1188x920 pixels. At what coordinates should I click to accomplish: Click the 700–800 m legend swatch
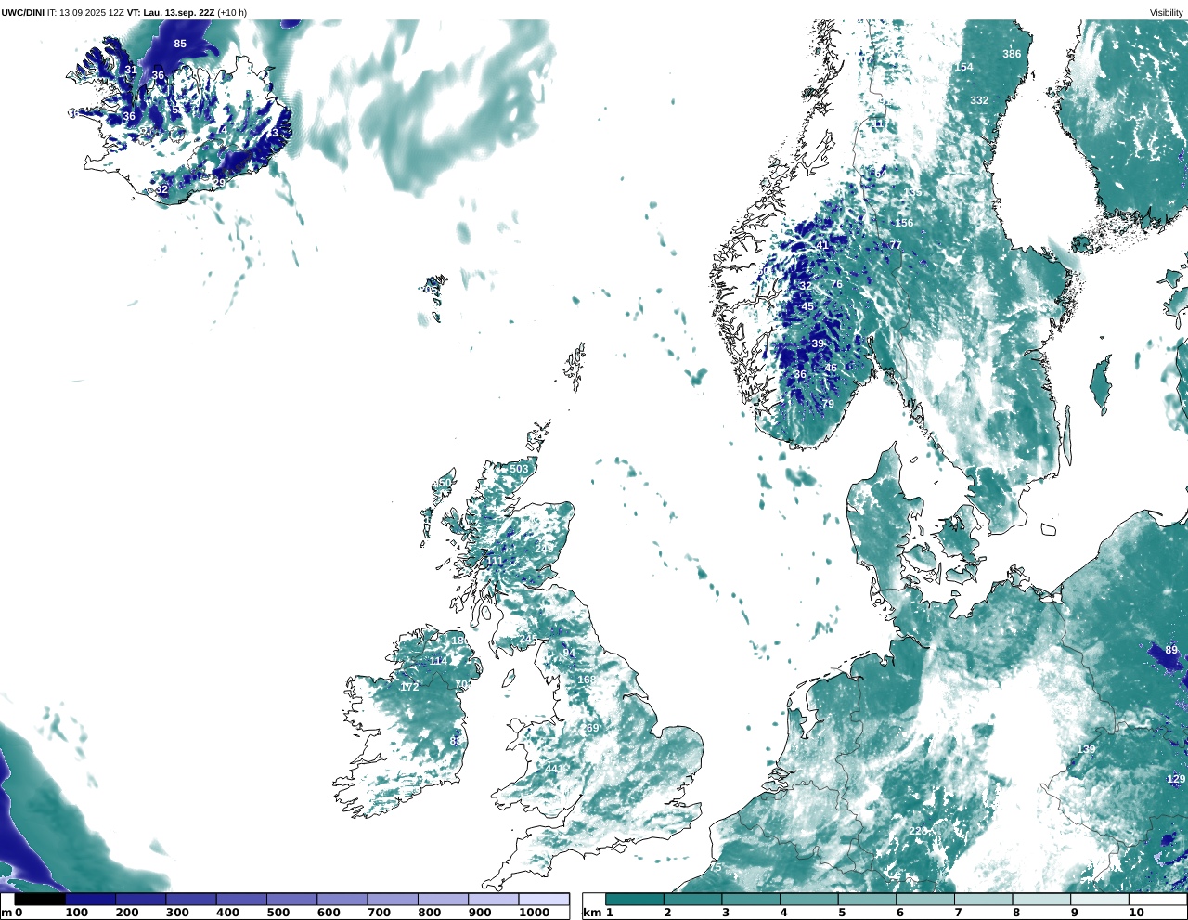click(393, 899)
